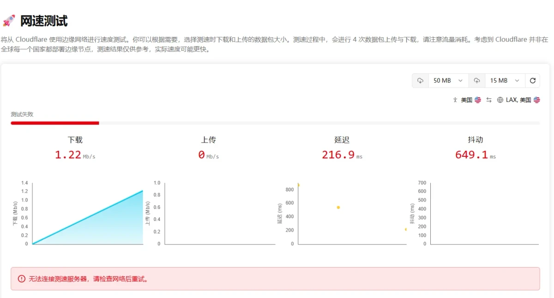Viewport: 554px width, 298px height.
Task: Click the person icon next to user location 美国
Action: 455,100
